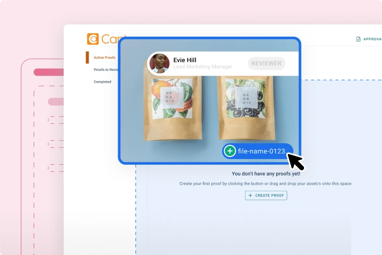
Task: Click the orange active indicator bar
Action: 87,58
